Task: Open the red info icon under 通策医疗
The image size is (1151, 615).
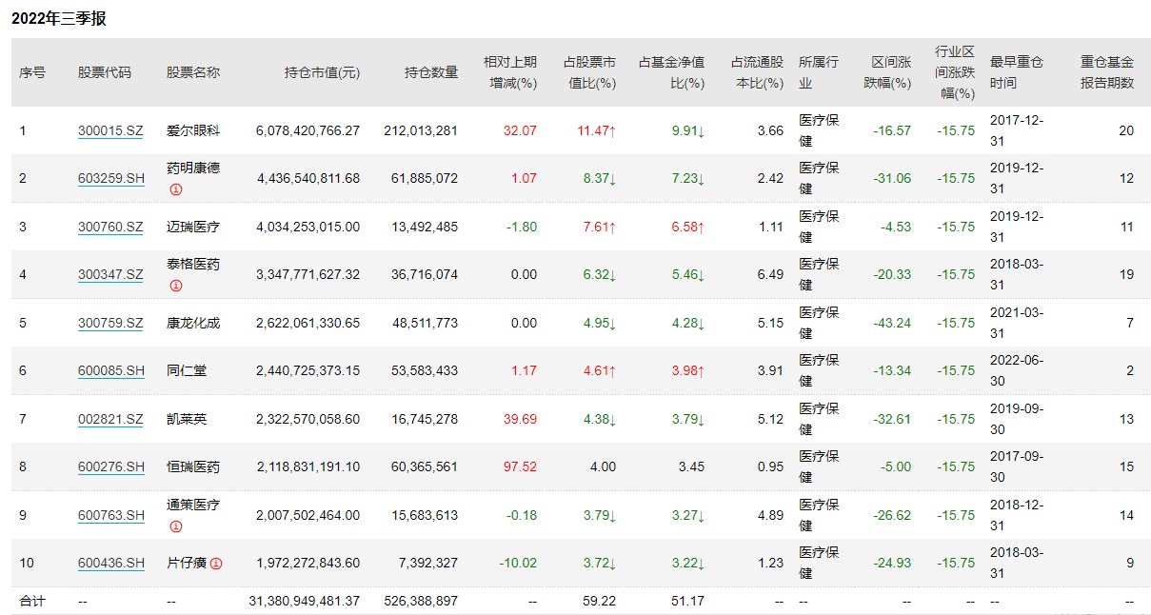Action: 176,526
